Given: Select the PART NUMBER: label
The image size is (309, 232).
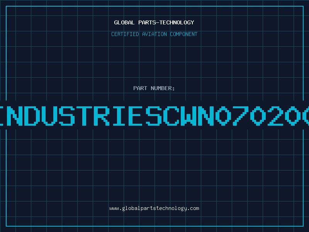Looking at the screenshot, I should tap(154, 88).
